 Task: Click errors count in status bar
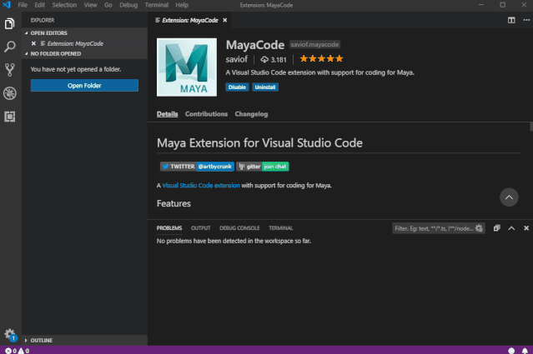tap(11, 351)
